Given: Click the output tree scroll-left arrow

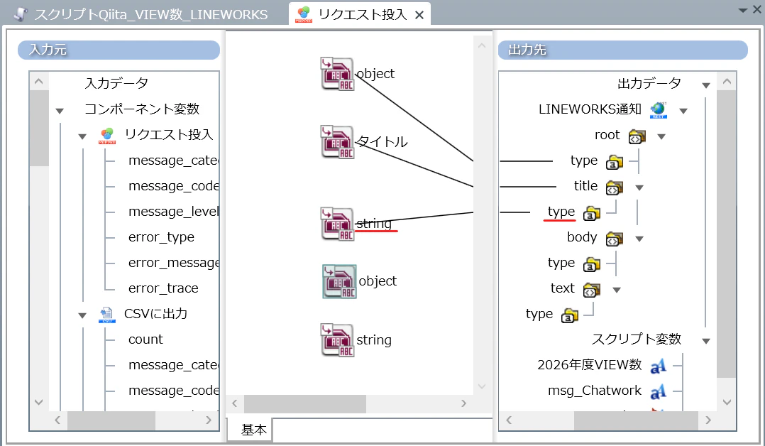Looking at the screenshot, I should coord(508,420).
